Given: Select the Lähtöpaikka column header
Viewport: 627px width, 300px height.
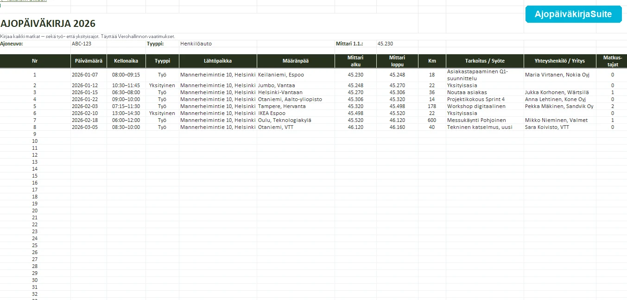Looking at the screenshot, I should (218, 61).
